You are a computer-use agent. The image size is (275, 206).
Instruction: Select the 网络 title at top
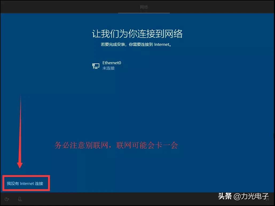[x=144, y=7]
